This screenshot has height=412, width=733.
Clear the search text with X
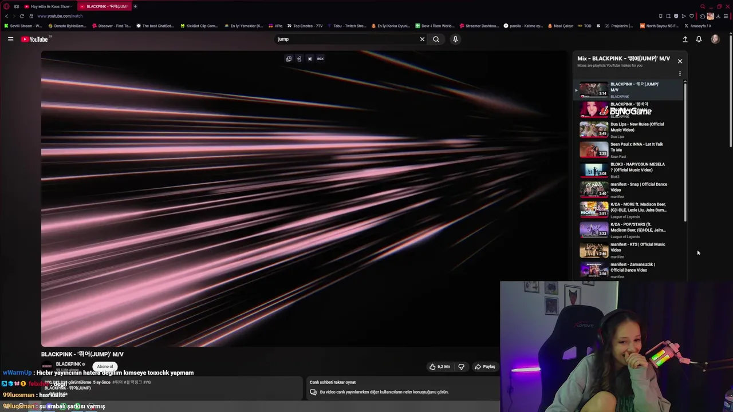point(422,39)
